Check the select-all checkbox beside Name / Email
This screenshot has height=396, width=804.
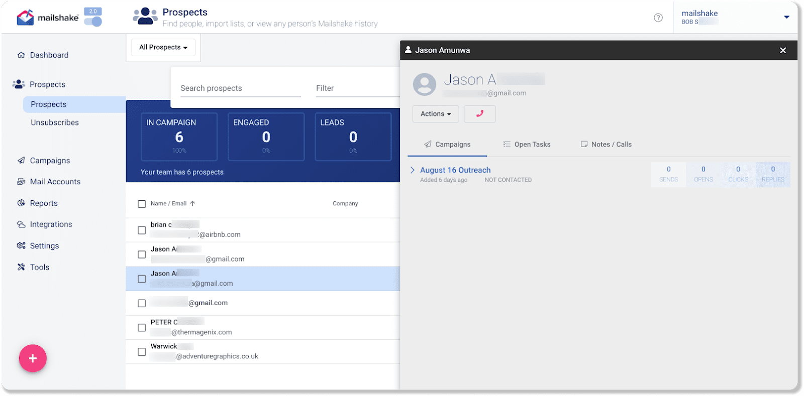[142, 204]
